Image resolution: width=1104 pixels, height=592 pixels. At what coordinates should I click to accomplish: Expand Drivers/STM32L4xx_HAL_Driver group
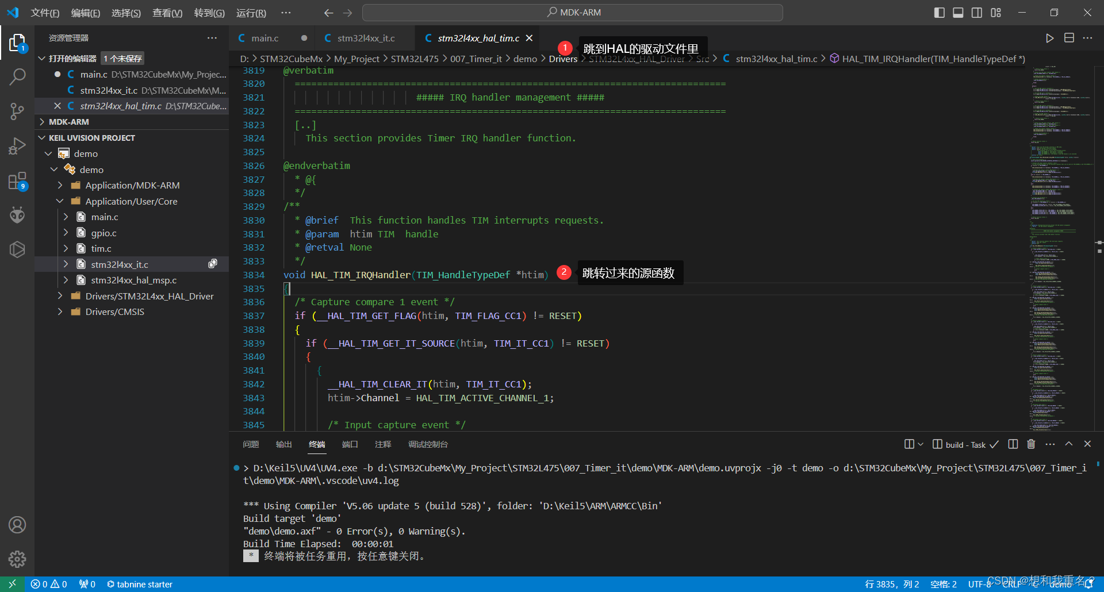(60, 296)
